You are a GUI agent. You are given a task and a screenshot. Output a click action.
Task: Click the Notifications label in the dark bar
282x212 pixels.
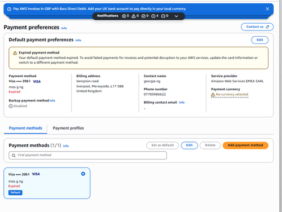(108, 16)
